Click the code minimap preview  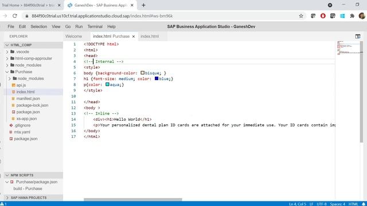pos(348,48)
